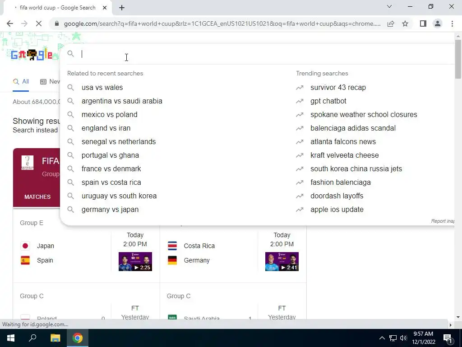Pick trending search 'survivor 43 recap'
Viewport: 462px width, 347px height.
[x=338, y=87]
